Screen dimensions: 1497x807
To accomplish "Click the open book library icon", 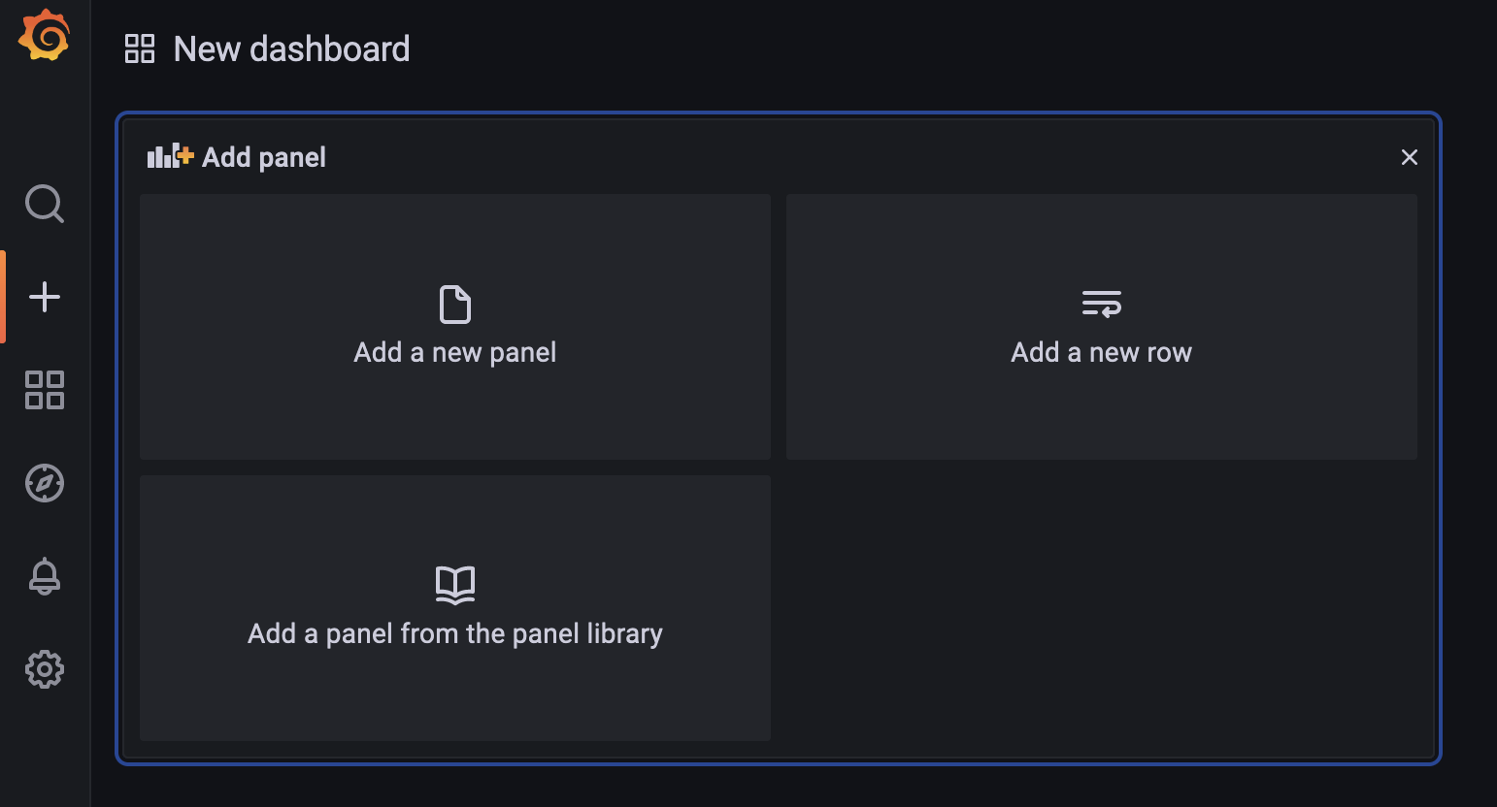I will click(x=455, y=585).
